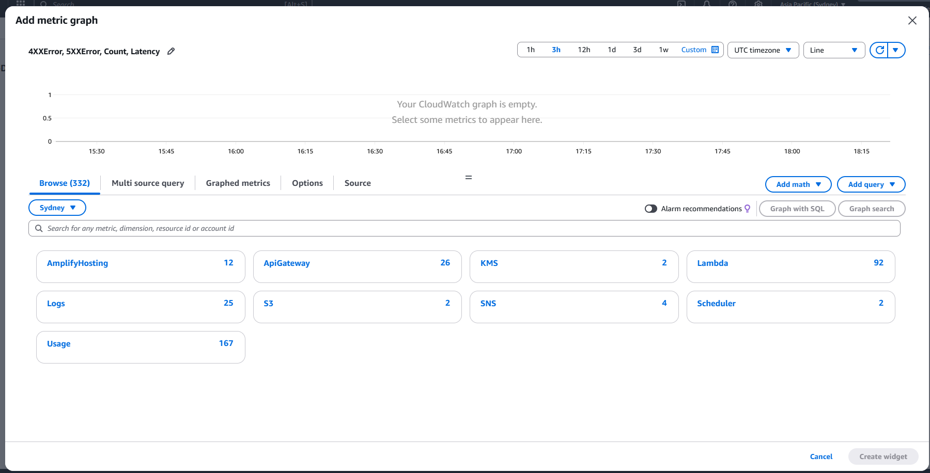Image resolution: width=930 pixels, height=473 pixels.
Task: Open the Usage namespace card
Action: pyautogui.click(x=141, y=347)
